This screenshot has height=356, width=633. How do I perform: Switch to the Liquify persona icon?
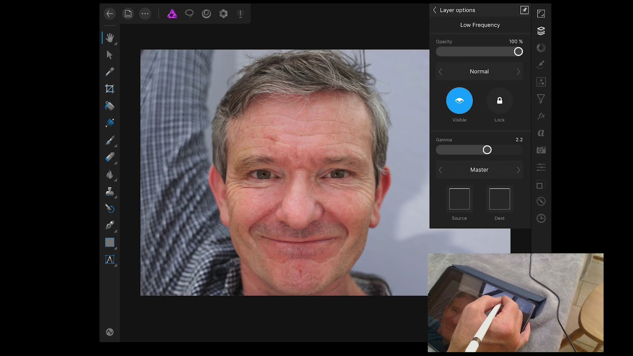point(207,14)
